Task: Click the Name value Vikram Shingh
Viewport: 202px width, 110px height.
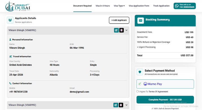Action: (17, 48)
